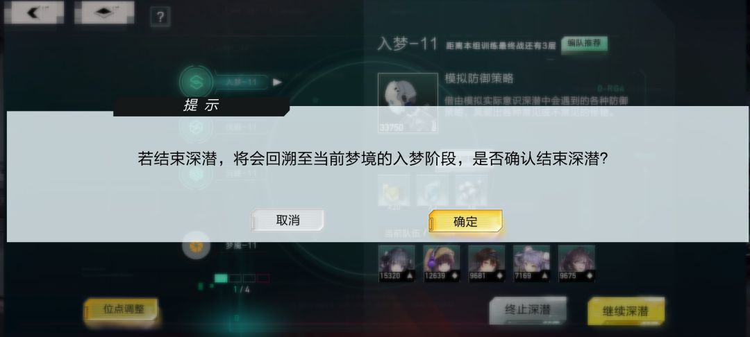Image resolution: width=750 pixels, height=337 pixels.
Task: Click the 取消 cancel button
Action: [x=287, y=220]
